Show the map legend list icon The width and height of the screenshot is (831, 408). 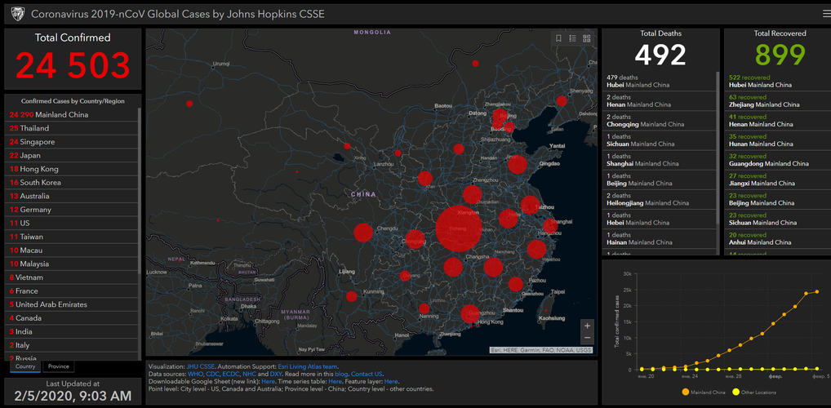(x=572, y=38)
